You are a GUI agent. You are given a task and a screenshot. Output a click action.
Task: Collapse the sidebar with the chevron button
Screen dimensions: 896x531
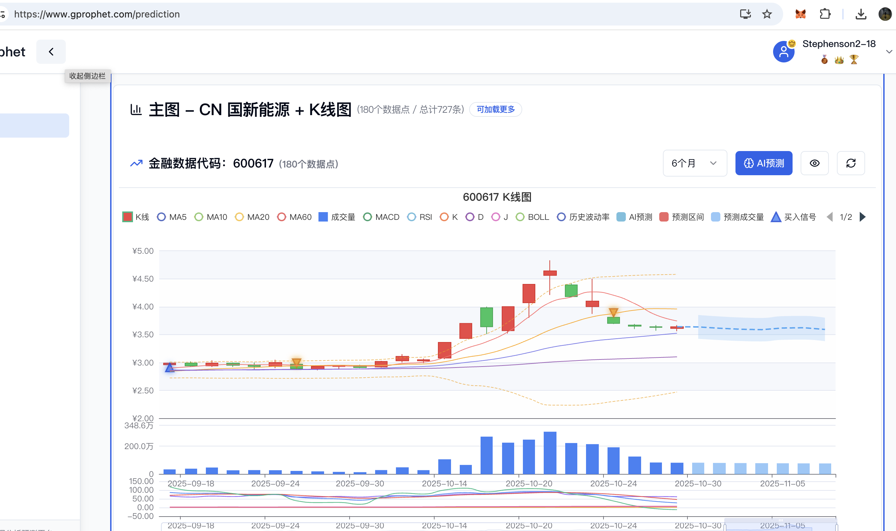(x=51, y=52)
